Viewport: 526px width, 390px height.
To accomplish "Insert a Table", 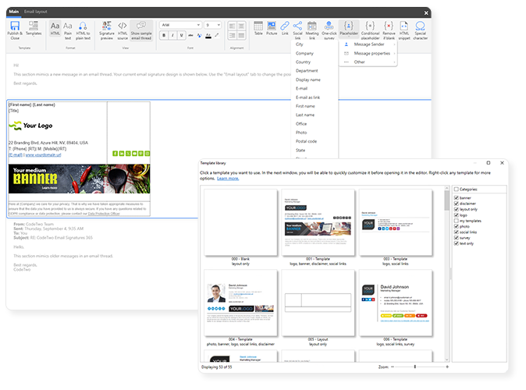I will click(258, 28).
